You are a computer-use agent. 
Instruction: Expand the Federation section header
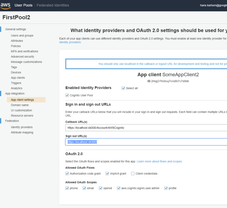12,121
